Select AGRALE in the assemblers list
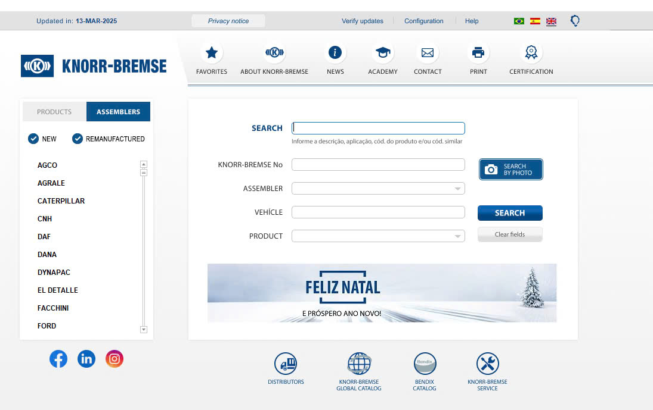Screen dimensions: 653x410 coord(51,183)
